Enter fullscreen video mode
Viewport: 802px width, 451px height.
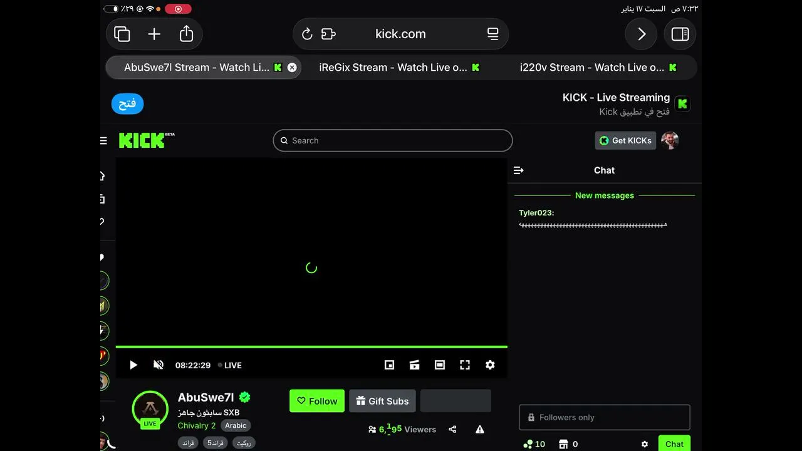coord(465,365)
